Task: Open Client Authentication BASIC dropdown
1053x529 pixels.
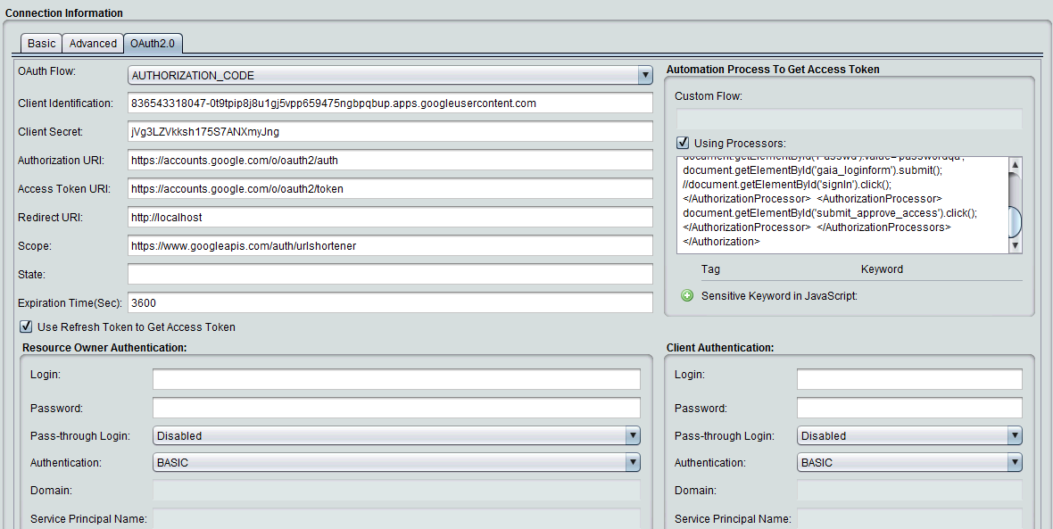Action: click(x=1015, y=462)
